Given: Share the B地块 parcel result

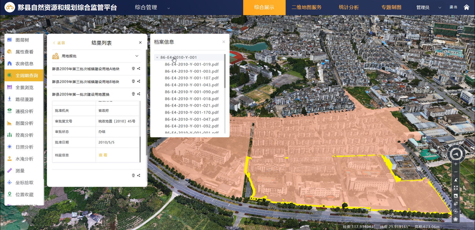Looking at the screenshot, I should [139, 81].
